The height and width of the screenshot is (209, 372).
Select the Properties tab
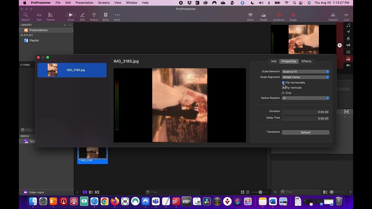point(289,61)
